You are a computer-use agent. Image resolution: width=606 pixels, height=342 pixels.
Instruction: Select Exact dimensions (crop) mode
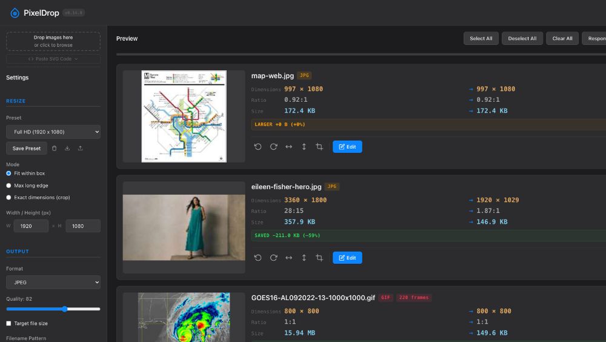point(8,197)
